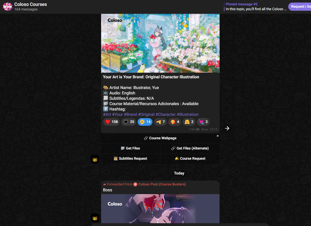Click the external link arrow on Course Webpage
The height and width of the screenshot is (226, 311).
[x=218, y=136]
